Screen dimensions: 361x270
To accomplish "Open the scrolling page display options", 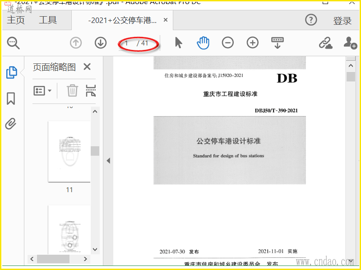I will (x=278, y=43).
